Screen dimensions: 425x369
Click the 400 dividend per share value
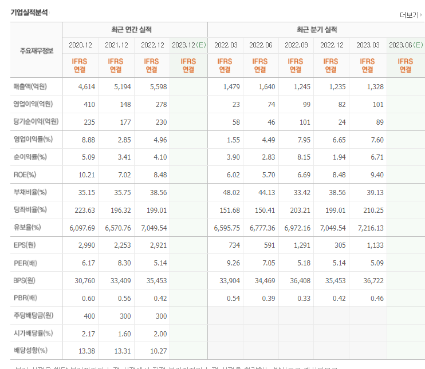click(x=89, y=316)
